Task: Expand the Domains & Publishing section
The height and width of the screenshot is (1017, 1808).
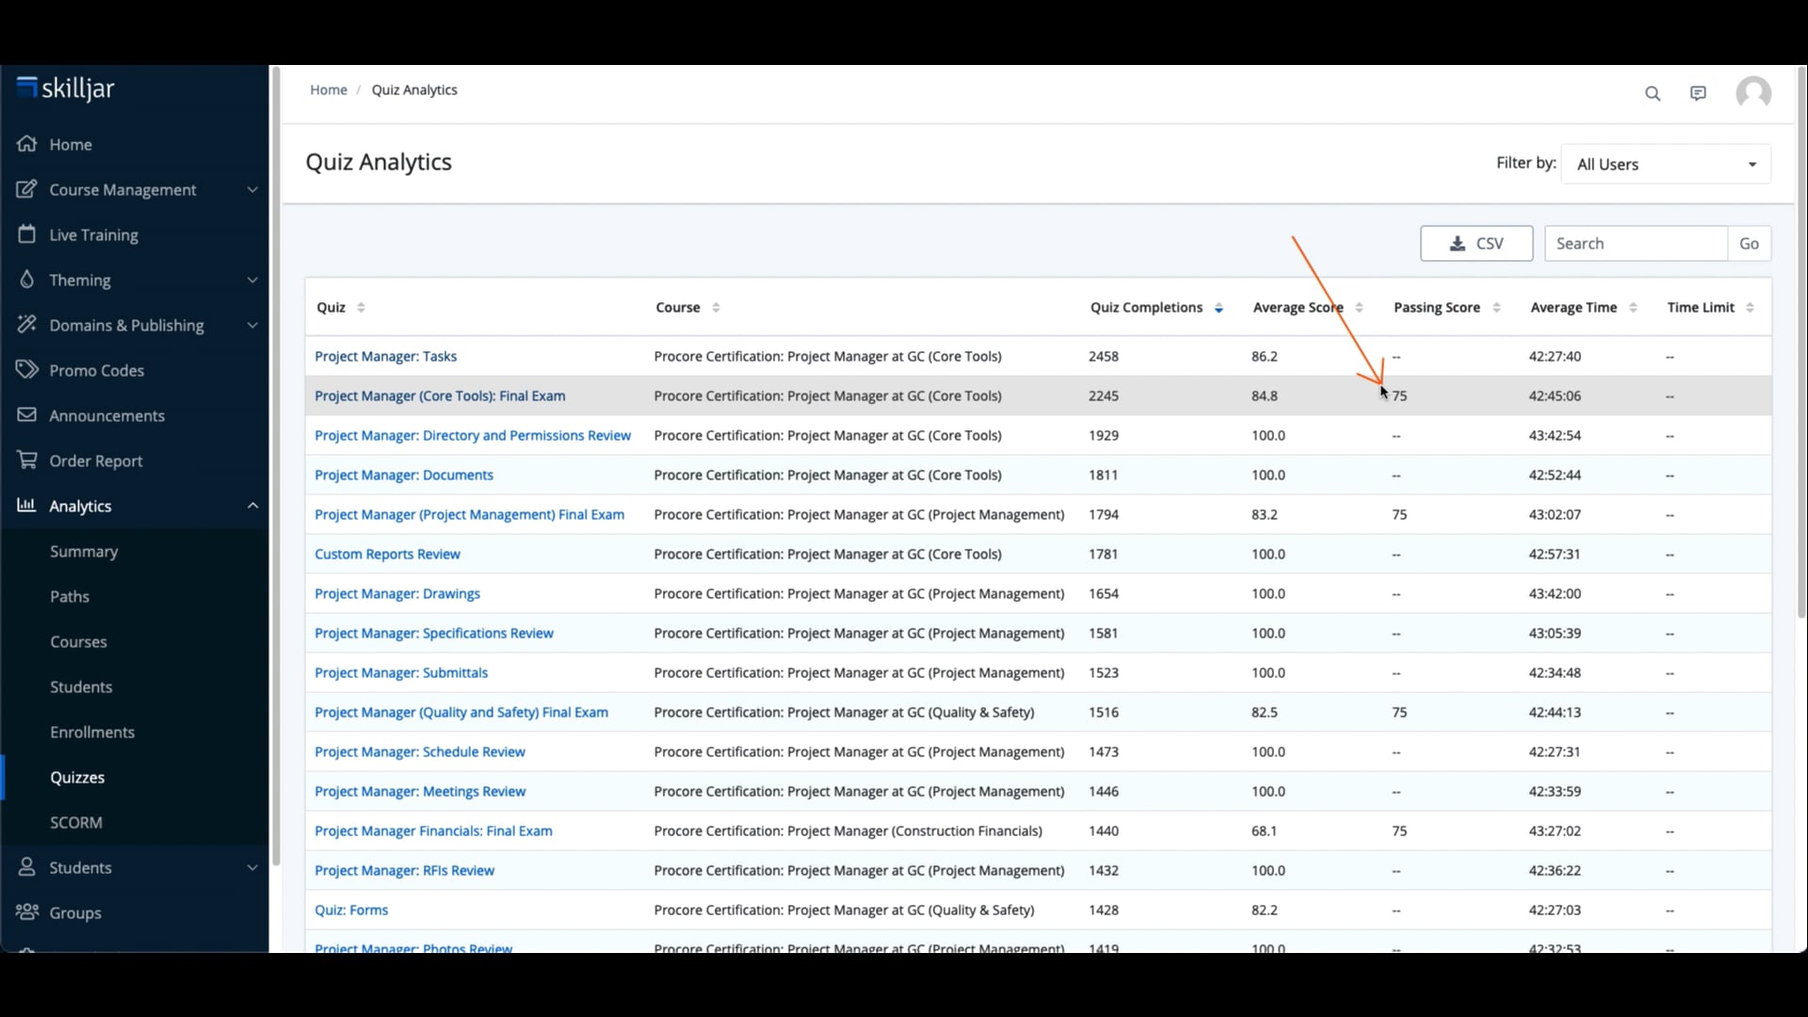Action: pos(252,325)
